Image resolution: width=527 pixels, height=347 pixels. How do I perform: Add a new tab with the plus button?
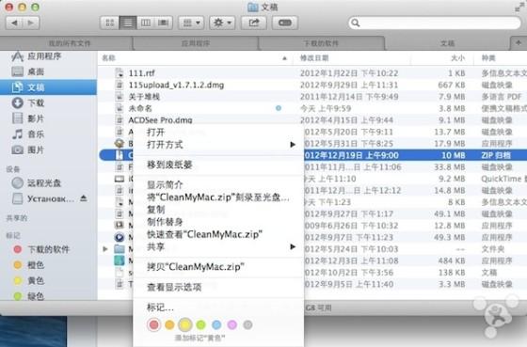pyautogui.click(x=519, y=43)
